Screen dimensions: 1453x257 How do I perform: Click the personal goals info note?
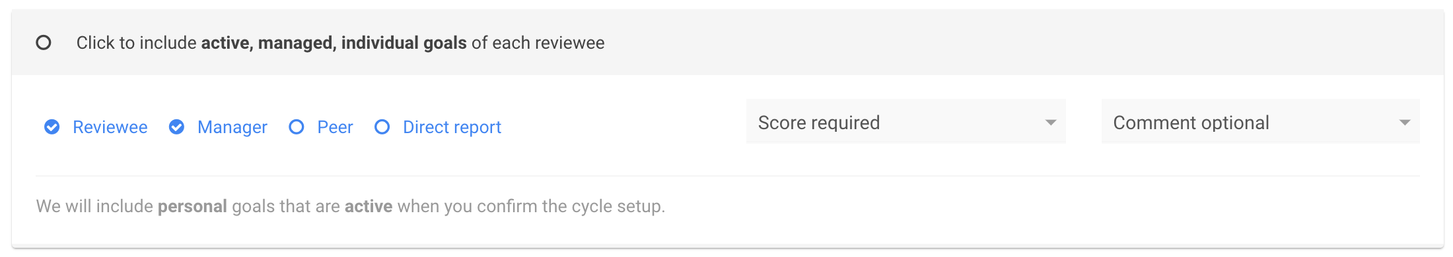coord(351,206)
